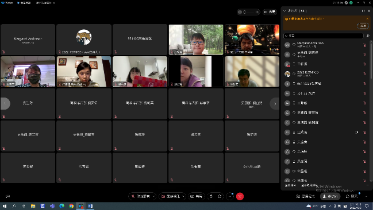Open the Webex menu in title bar
Image resolution: width=373 pixels, height=210 pixels.
point(7,3)
